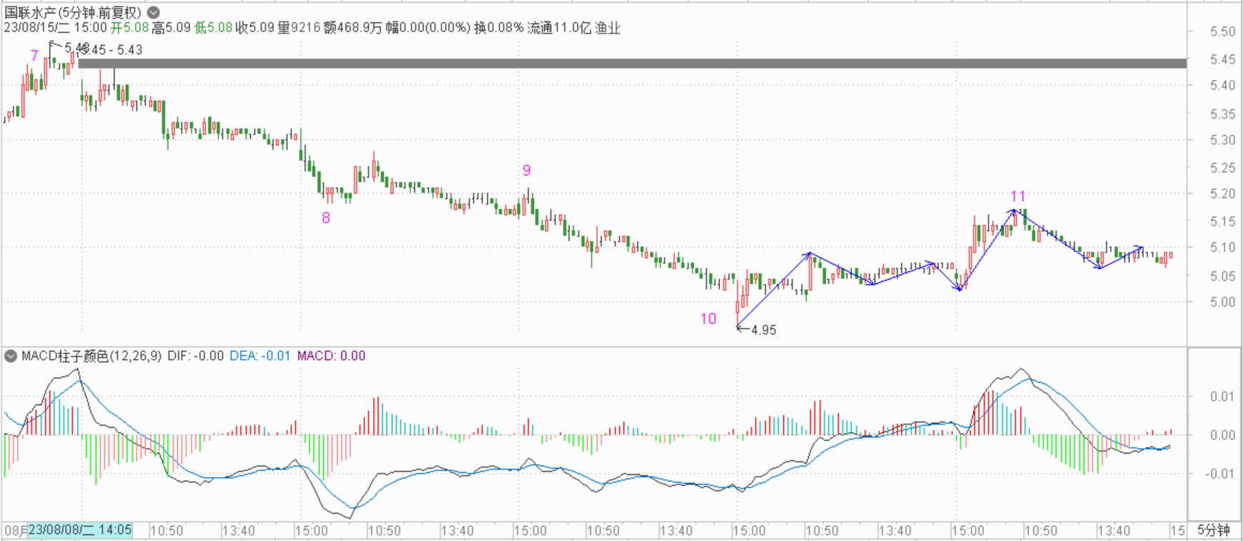Click the 0.01 MACD axis label
Screen dimensions: 1243x541
pos(1223,396)
